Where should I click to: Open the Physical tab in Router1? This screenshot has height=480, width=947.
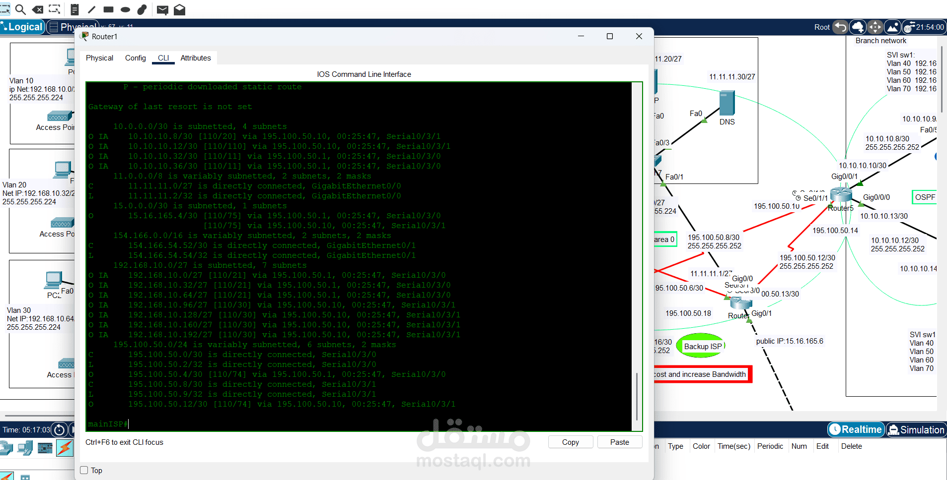coord(99,58)
